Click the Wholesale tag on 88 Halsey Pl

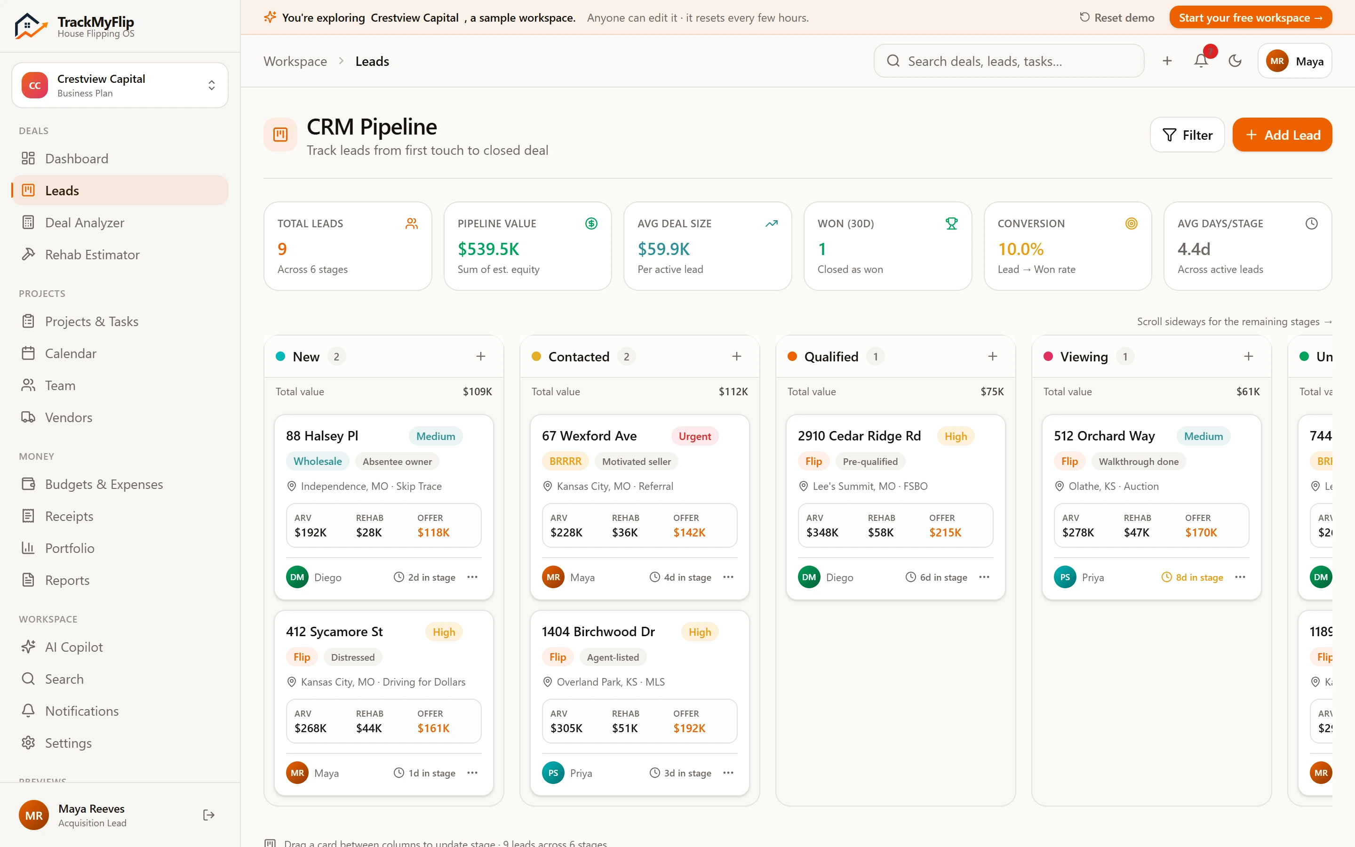318,461
